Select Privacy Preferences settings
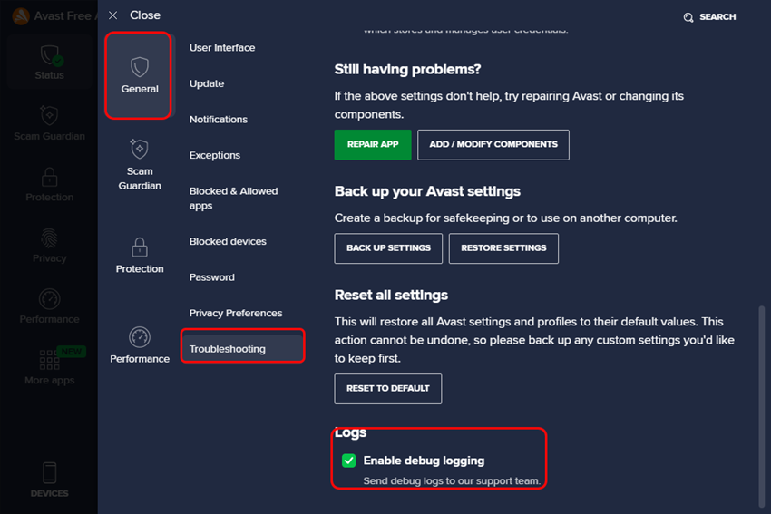Image resolution: width=771 pixels, height=514 pixels. click(x=236, y=313)
